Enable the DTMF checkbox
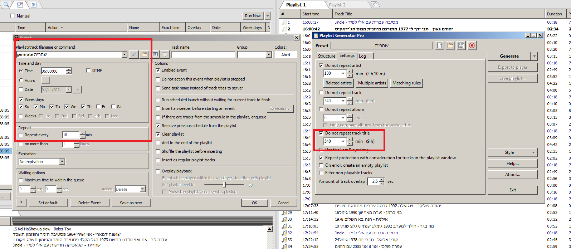Viewport: 571px width, 249px height. (x=88, y=70)
